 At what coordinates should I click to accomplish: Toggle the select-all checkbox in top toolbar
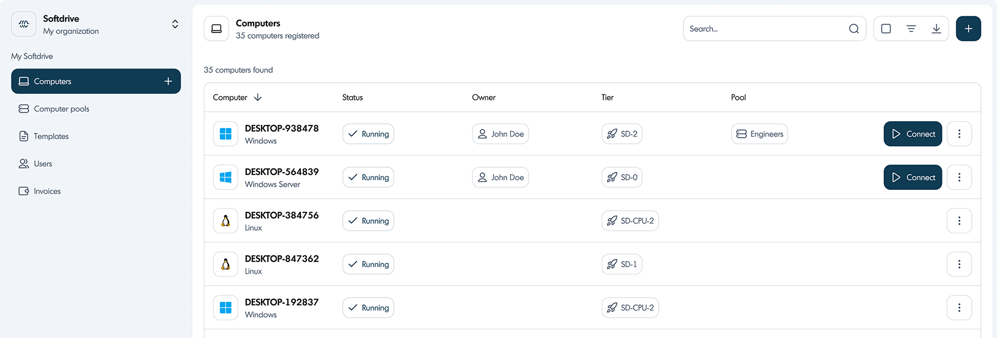point(886,29)
